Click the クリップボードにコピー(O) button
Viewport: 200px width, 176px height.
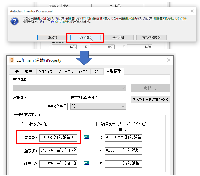(150, 100)
